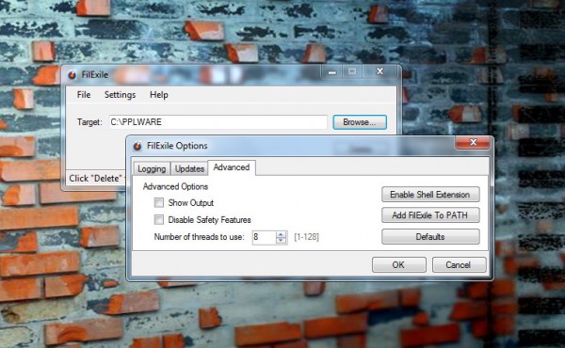Increase thread count with the up arrow
Viewport: 565px width, 348px height.
tap(281, 234)
